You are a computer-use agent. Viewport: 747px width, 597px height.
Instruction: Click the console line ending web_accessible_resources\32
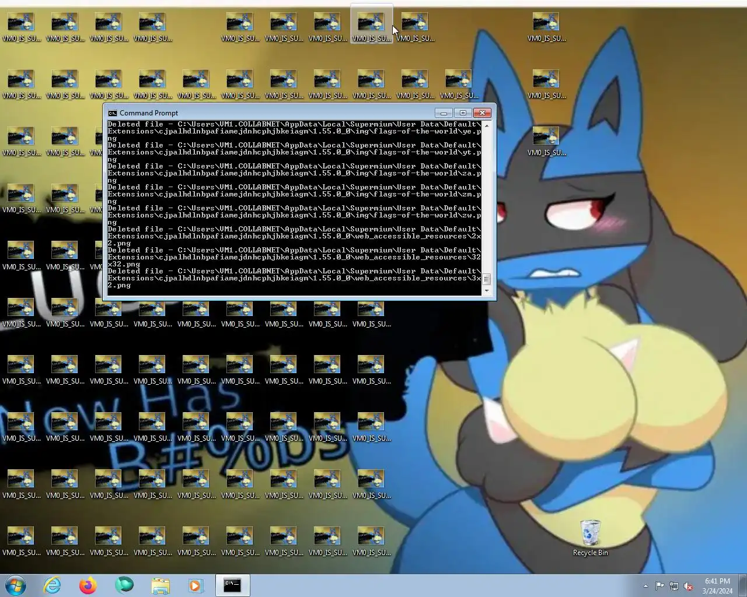(x=294, y=257)
